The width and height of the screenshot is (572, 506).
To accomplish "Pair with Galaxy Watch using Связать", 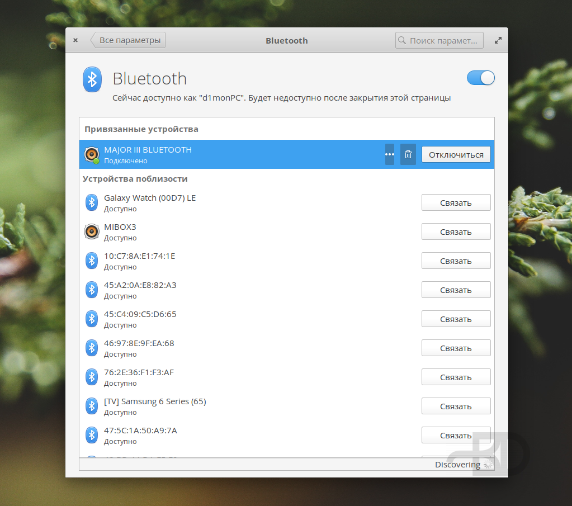I will click(x=456, y=202).
